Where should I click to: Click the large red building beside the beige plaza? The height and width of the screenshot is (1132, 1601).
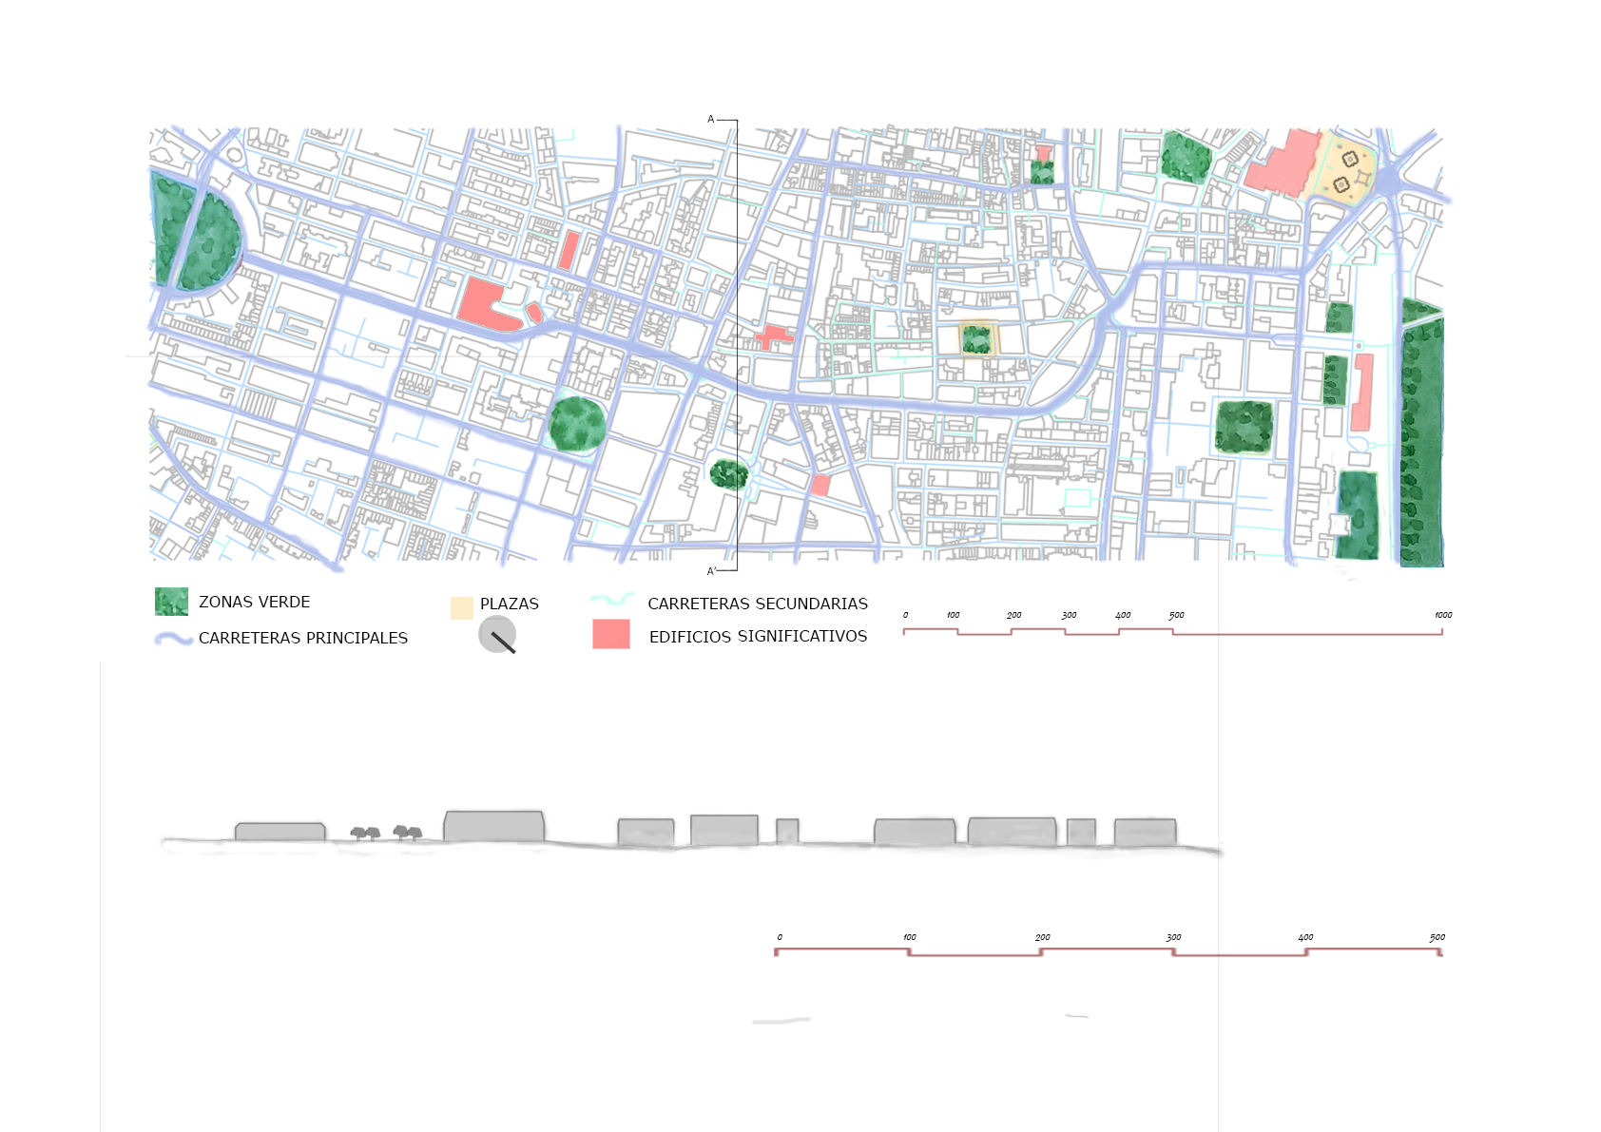point(1283,163)
